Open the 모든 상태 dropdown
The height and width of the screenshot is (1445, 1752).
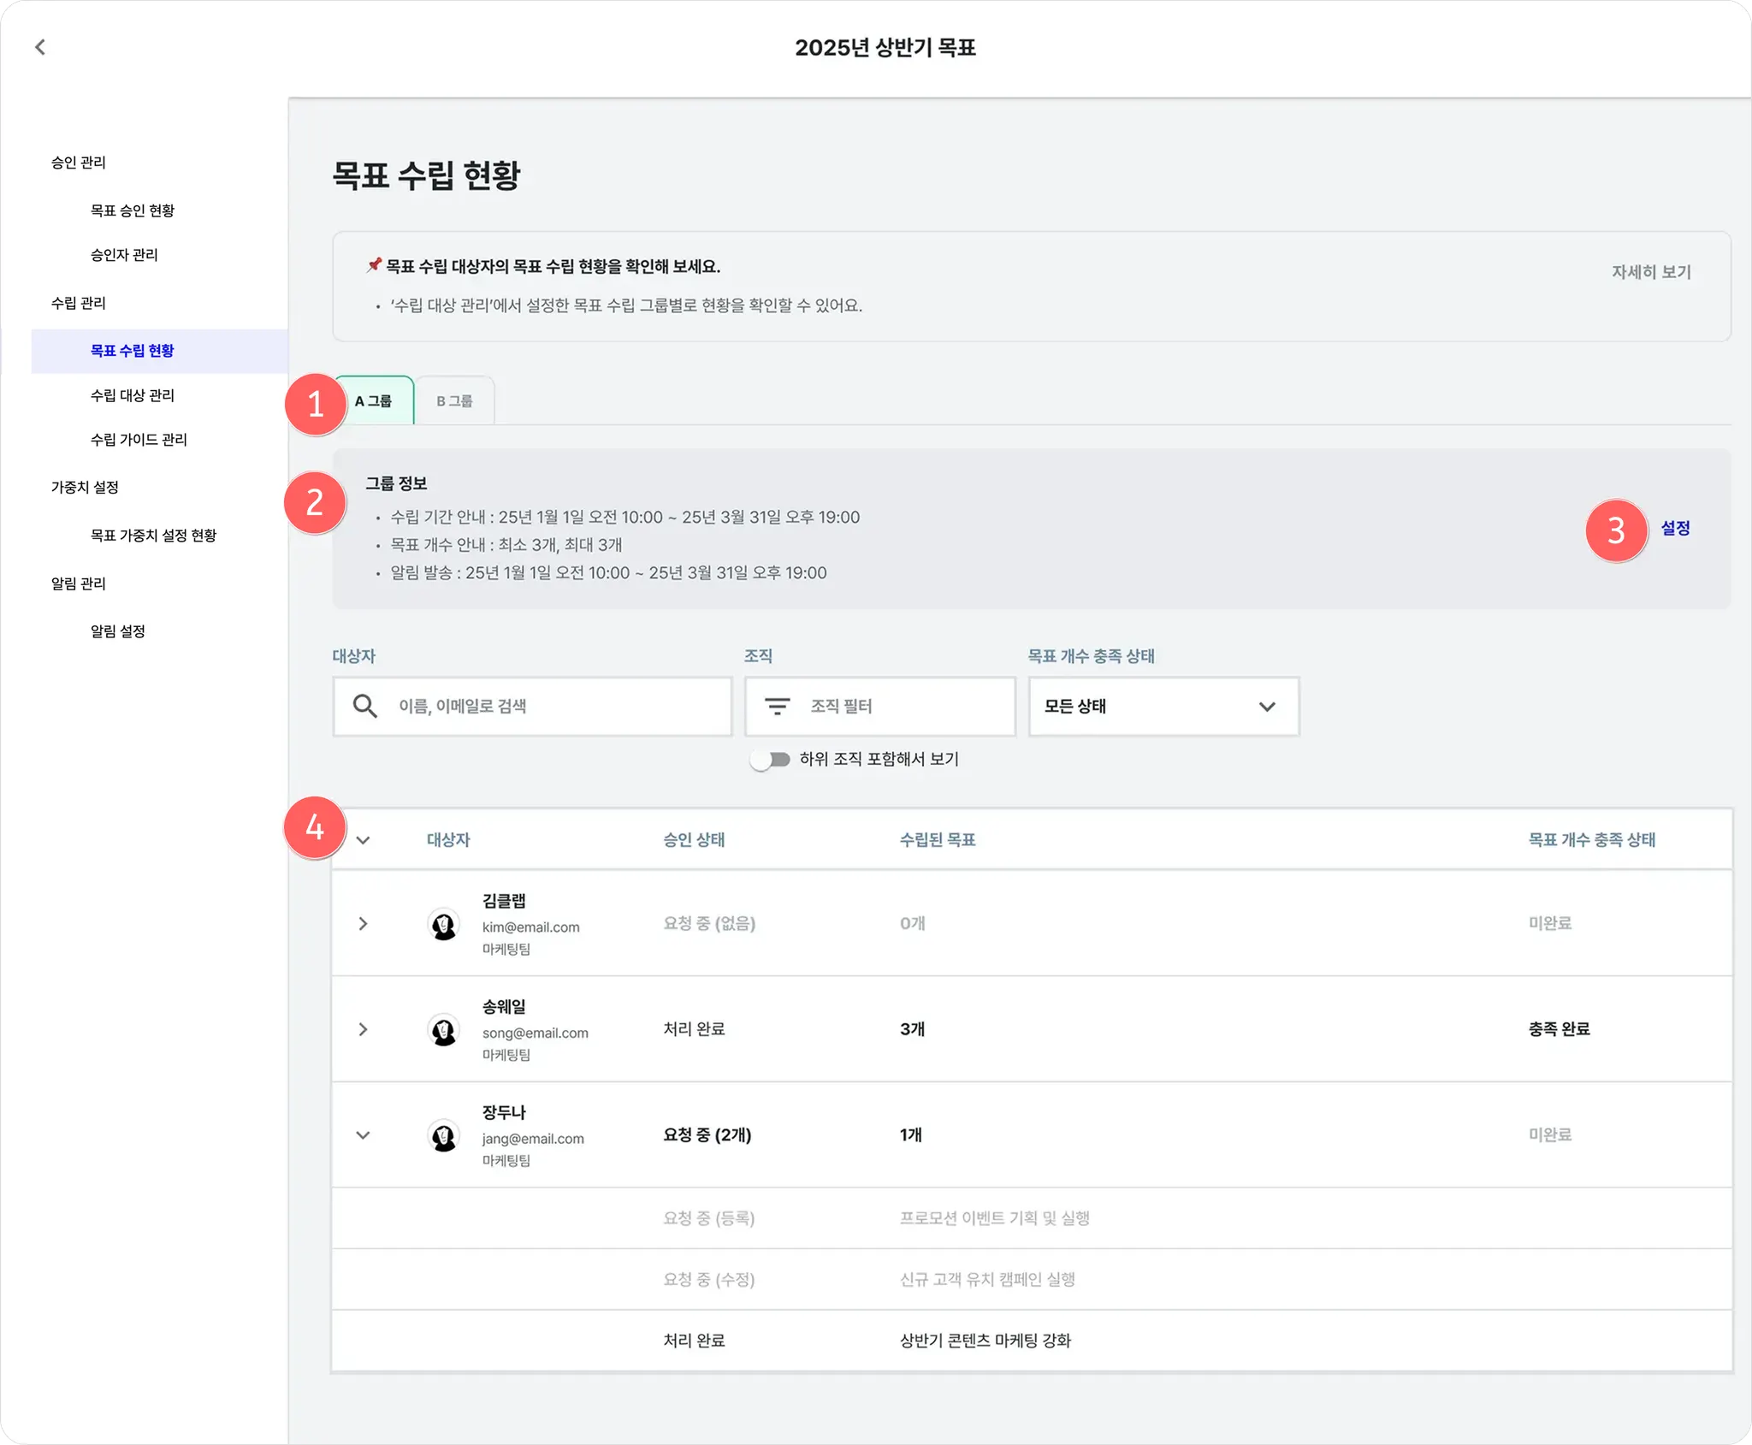(1163, 706)
